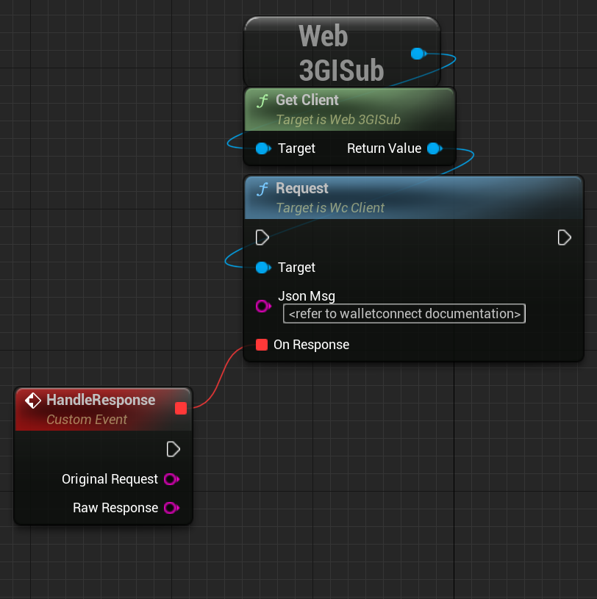Click the exec output arrow on HandleResponse

[174, 449]
